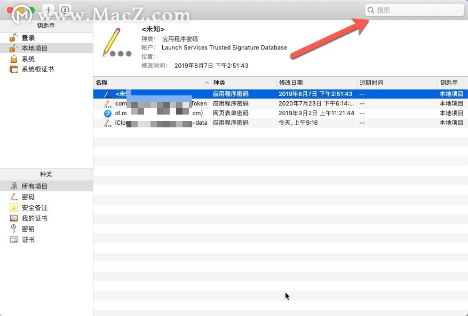Choose the 密钥 category

(46, 229)
